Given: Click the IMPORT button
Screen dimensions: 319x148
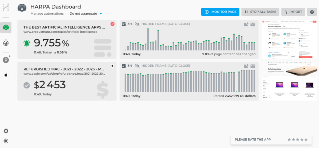Looking at the screenshot, I should pyautogui.click(x=293, y=12).
